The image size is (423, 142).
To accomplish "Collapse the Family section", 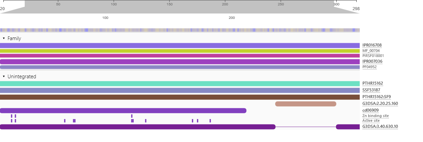I will 4,38.
